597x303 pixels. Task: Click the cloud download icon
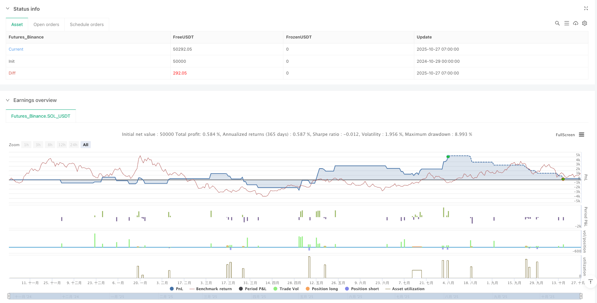click(x=576, y=23)
